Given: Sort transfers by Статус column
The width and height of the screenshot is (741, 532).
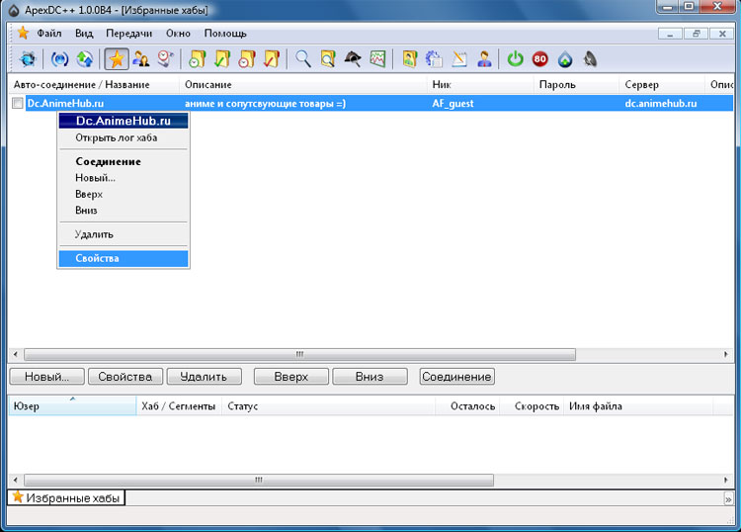Looking at the screenshot, I should 328,406.
